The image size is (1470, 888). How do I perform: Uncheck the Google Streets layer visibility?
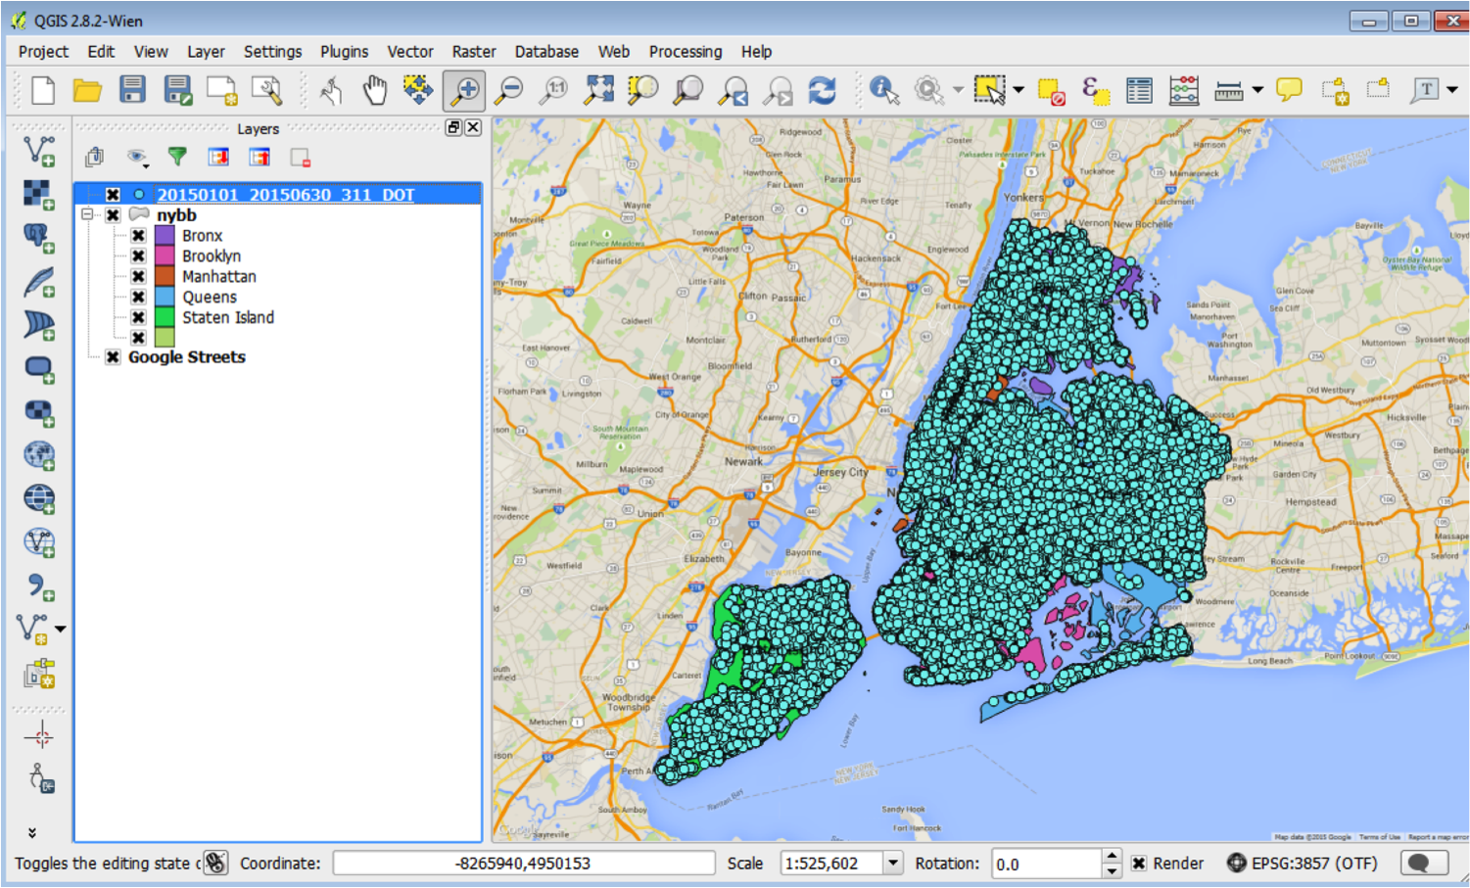tap(114, 357)
